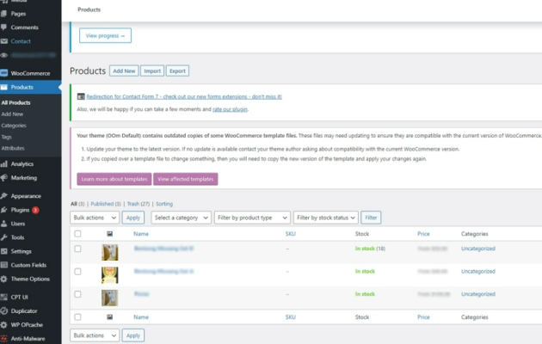Screen dimensions: 542x344
Task: Click the Users person icon
Action: coord(3,224)
